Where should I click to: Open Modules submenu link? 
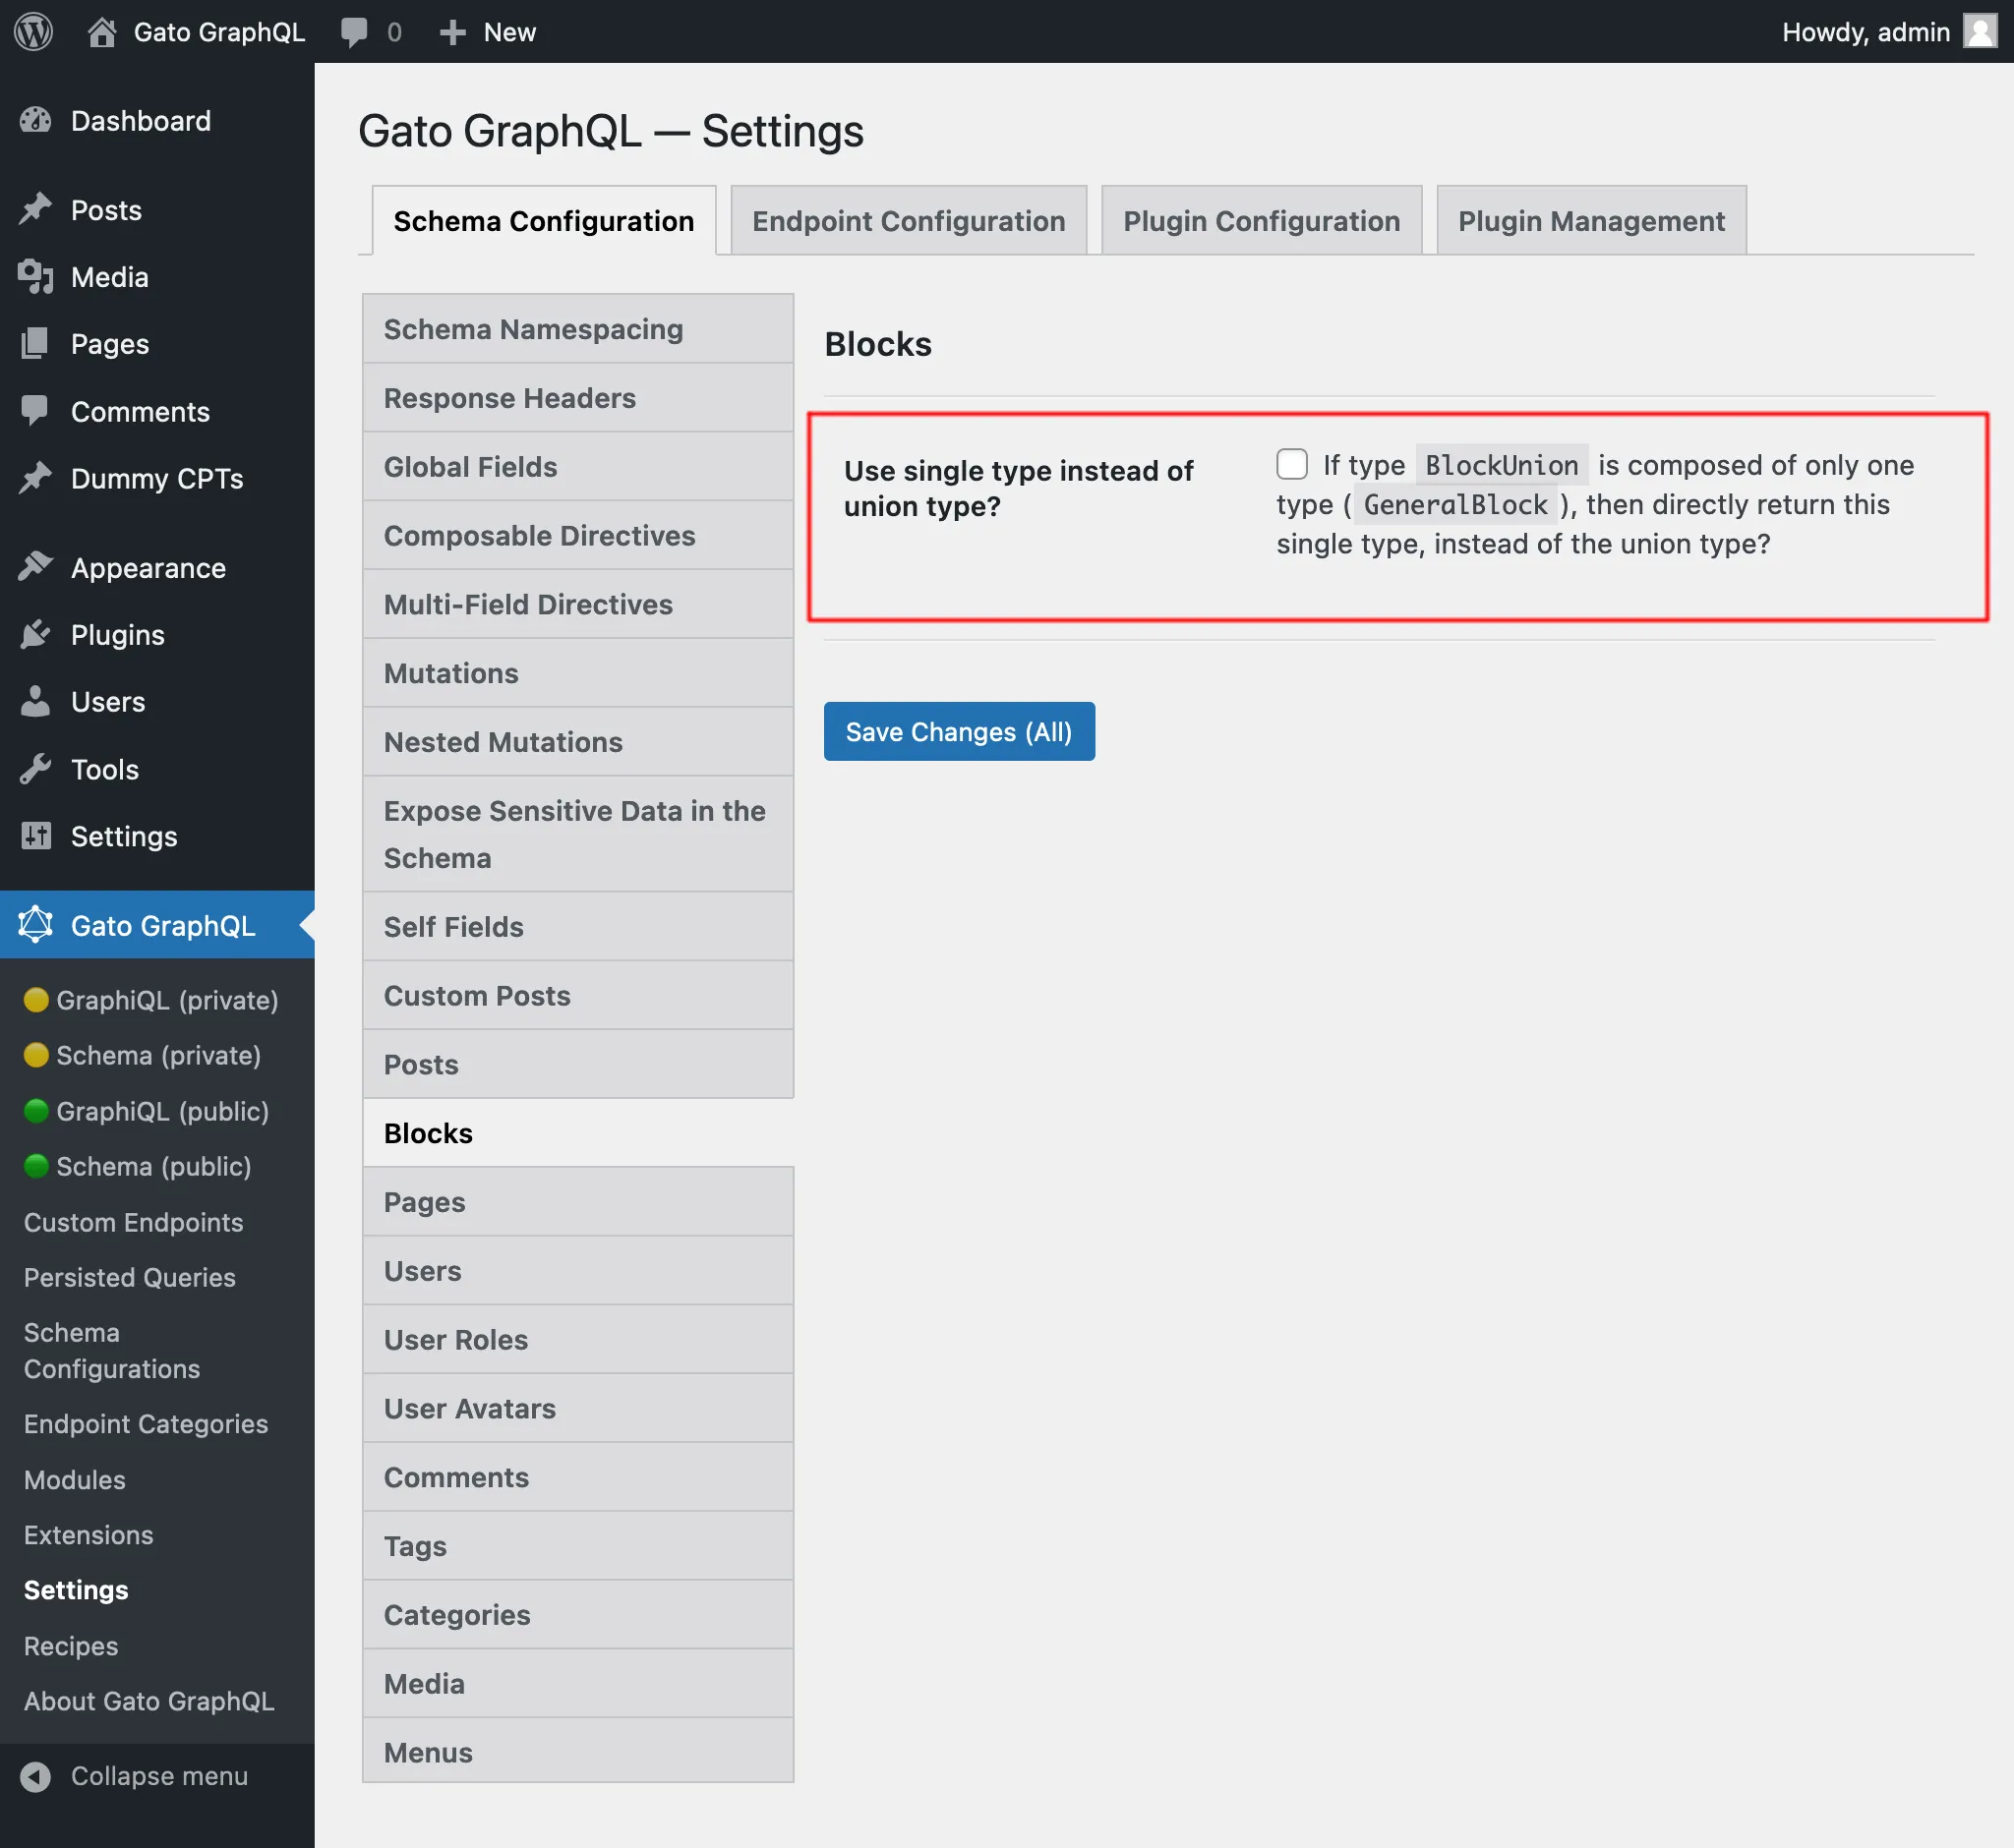(75, 1480)
